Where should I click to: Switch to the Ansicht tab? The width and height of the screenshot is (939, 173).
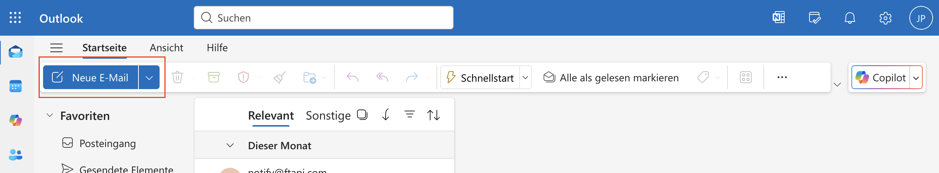pos(166,48)
